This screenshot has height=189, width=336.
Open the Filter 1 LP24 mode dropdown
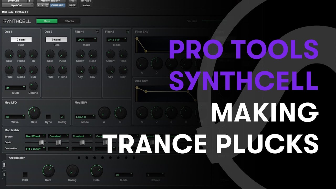87,40
